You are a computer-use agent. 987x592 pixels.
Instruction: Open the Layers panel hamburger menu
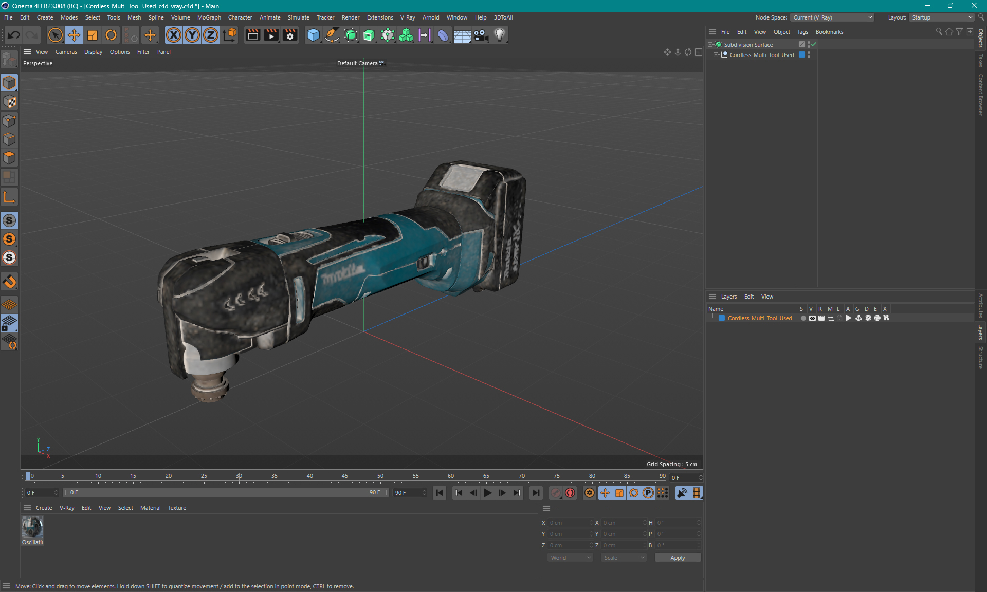(x=712, y=297)
